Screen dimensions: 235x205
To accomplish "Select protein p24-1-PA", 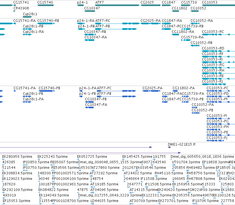I will [81, 91].
